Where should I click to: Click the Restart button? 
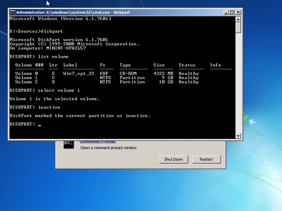[x=207, y=159]
